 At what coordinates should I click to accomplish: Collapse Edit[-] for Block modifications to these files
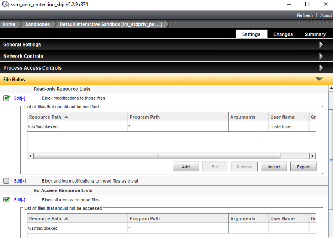(20, 98)
